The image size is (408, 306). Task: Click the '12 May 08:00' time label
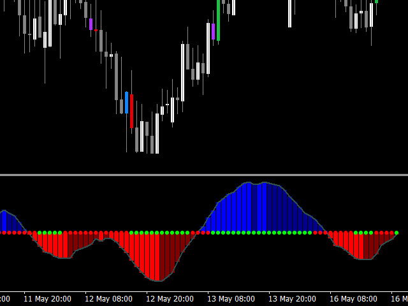click(108, 299)
